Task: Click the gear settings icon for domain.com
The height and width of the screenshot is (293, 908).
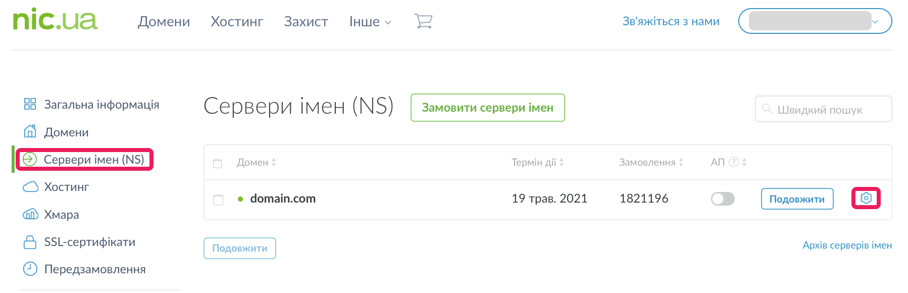Action: pos(866,198)
